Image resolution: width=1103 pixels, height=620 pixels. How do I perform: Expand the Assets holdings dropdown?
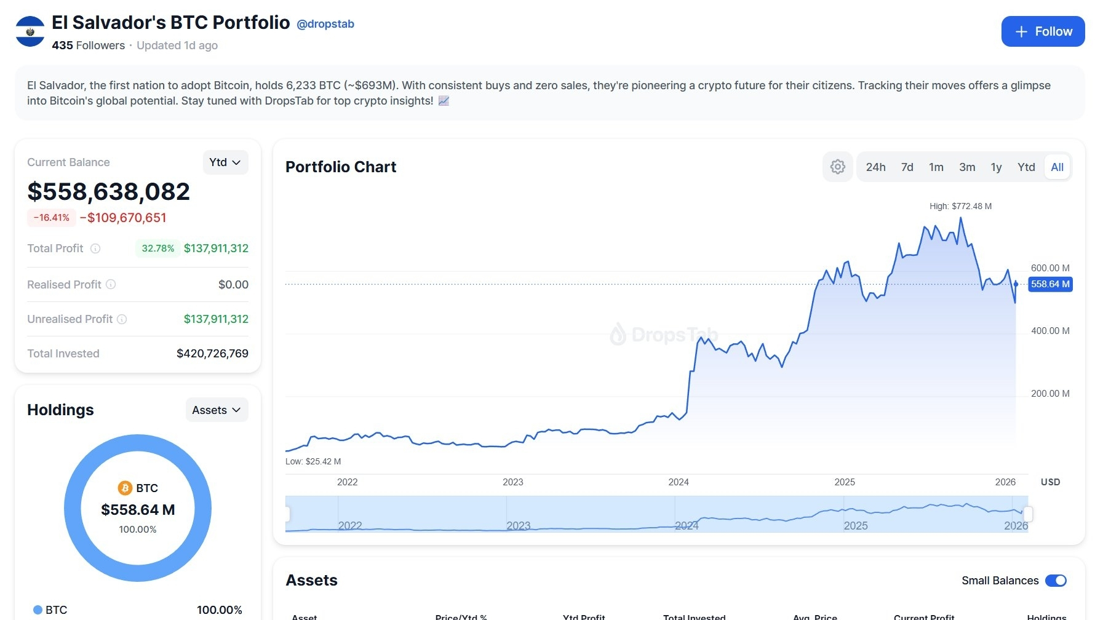point(217,410)
